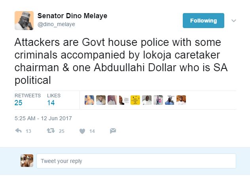
Task: Send tweet via direct message envelope icon
Action: (x=113, y=131)
